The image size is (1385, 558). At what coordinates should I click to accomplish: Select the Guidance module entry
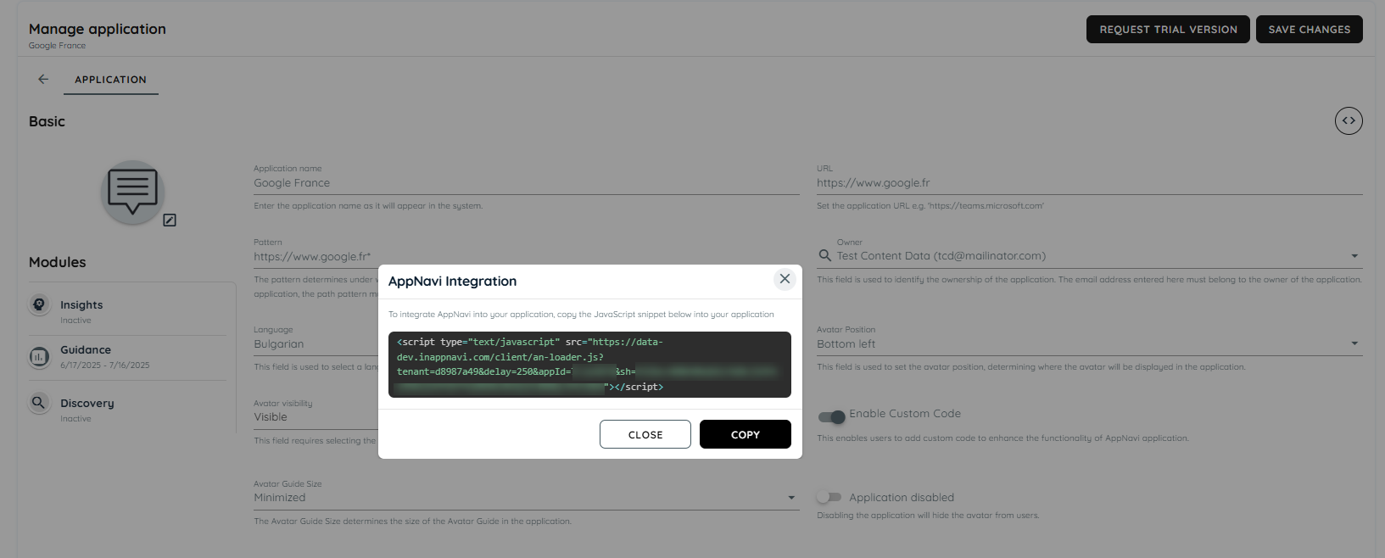pyautogui.click(x=128, y=357)
